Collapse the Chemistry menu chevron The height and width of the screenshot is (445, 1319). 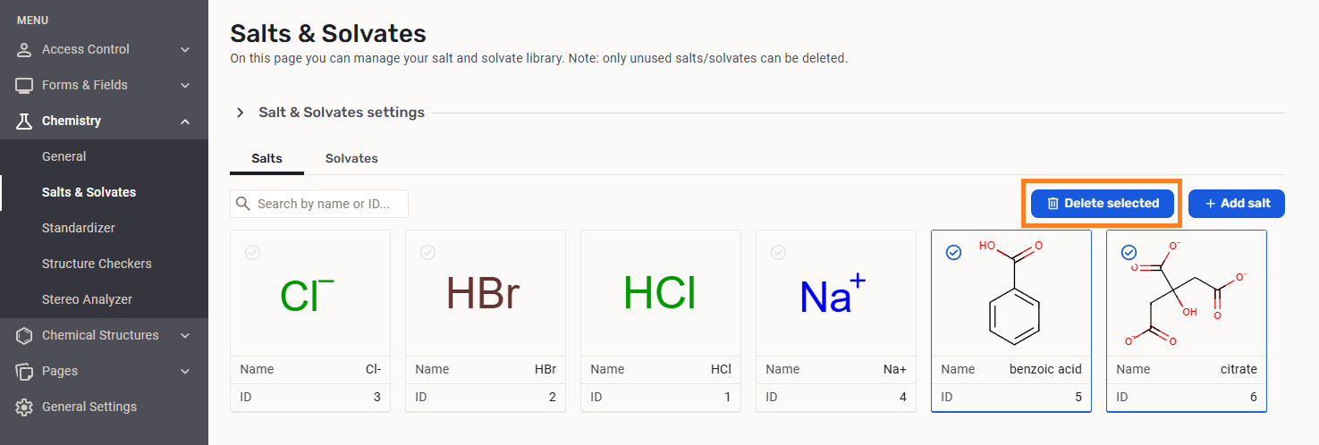(x=185, y=121)
